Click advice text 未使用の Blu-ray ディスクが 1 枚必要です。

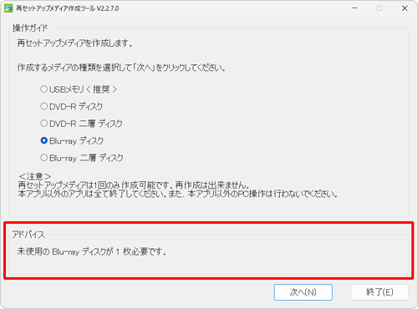tap(92, 251)
